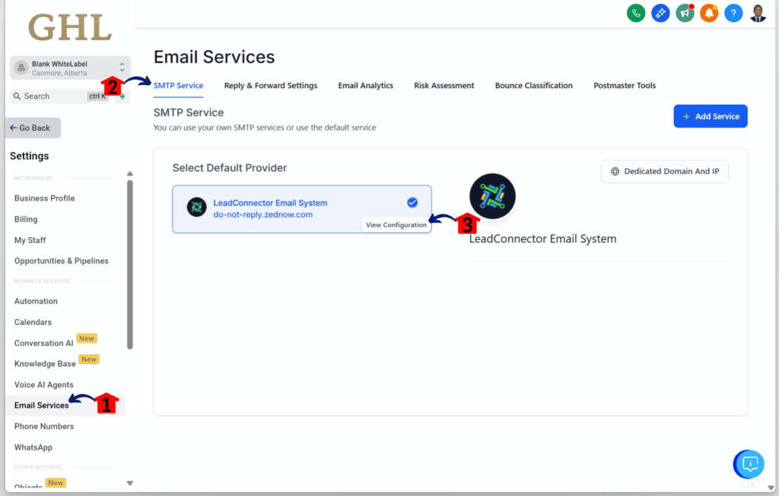The image size is (779, 496).
Task: Click the Email Services page heading
Action: [x=214, y=57]
